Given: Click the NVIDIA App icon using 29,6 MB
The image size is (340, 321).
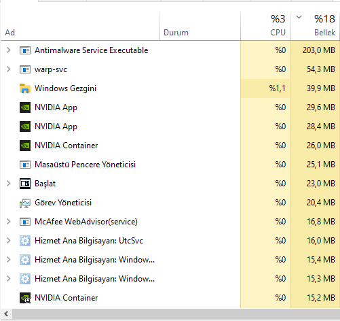Looking at the screenshot, I should pyautogui.click(x=25, y=107).
